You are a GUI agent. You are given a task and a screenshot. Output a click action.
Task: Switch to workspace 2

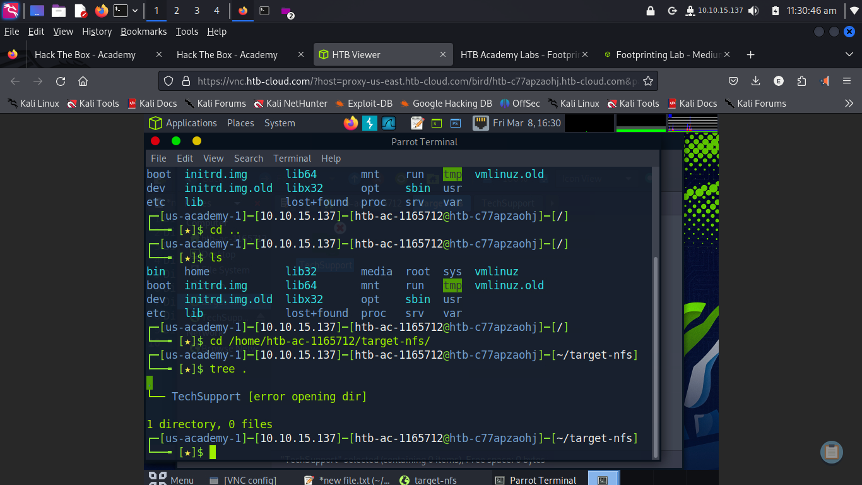pos(177,11)
